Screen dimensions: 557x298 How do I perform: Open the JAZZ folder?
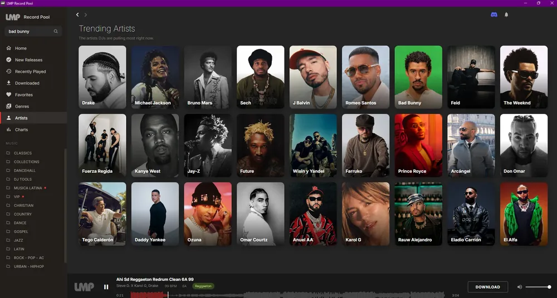tap(18, 240)
